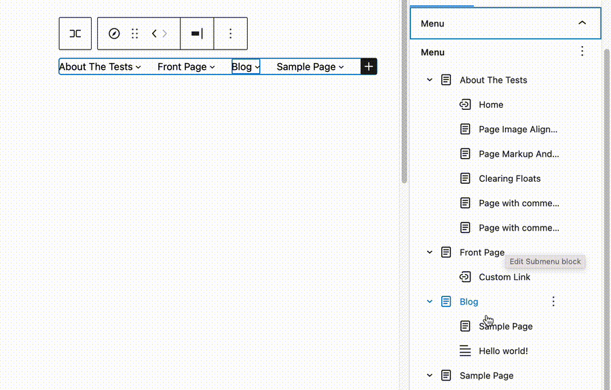This screenshot has height=390, width=611.
Task: Select Sample Page in navigation bar
Action: (x=306, y=66)
